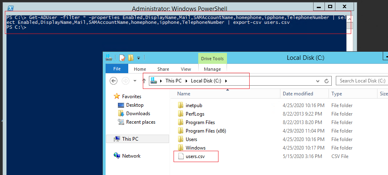Click the Network icon in the sidebar
388x175 pixels.
coord(117,156)
